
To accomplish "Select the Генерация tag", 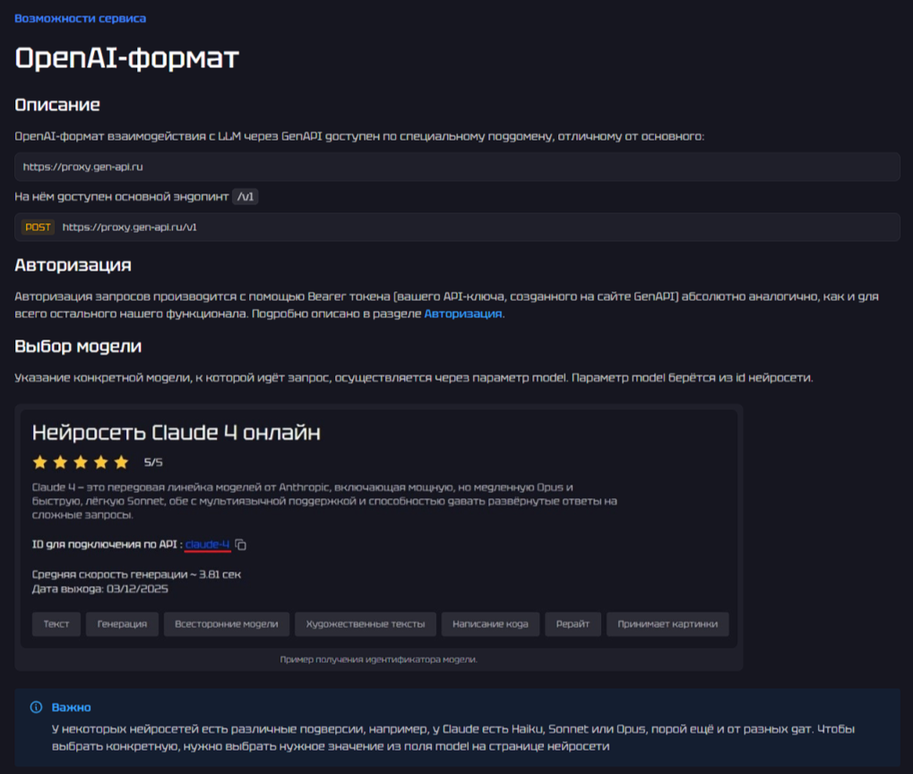I will (x=122, y=624).
